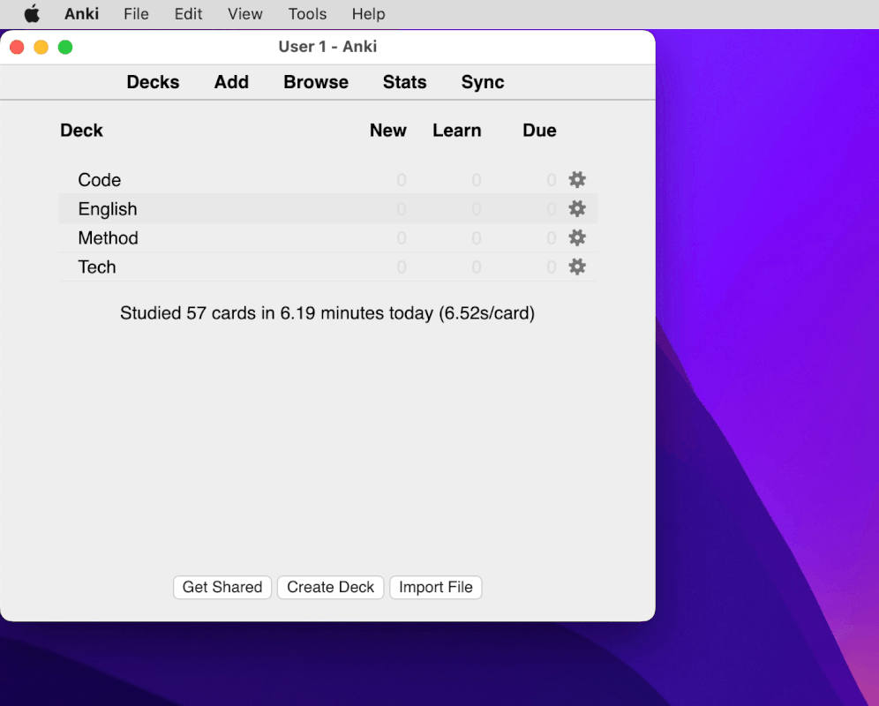Open options gear for English deck
Screen dimensions: 879x706
pyautogui.click(x=577, y=208)
